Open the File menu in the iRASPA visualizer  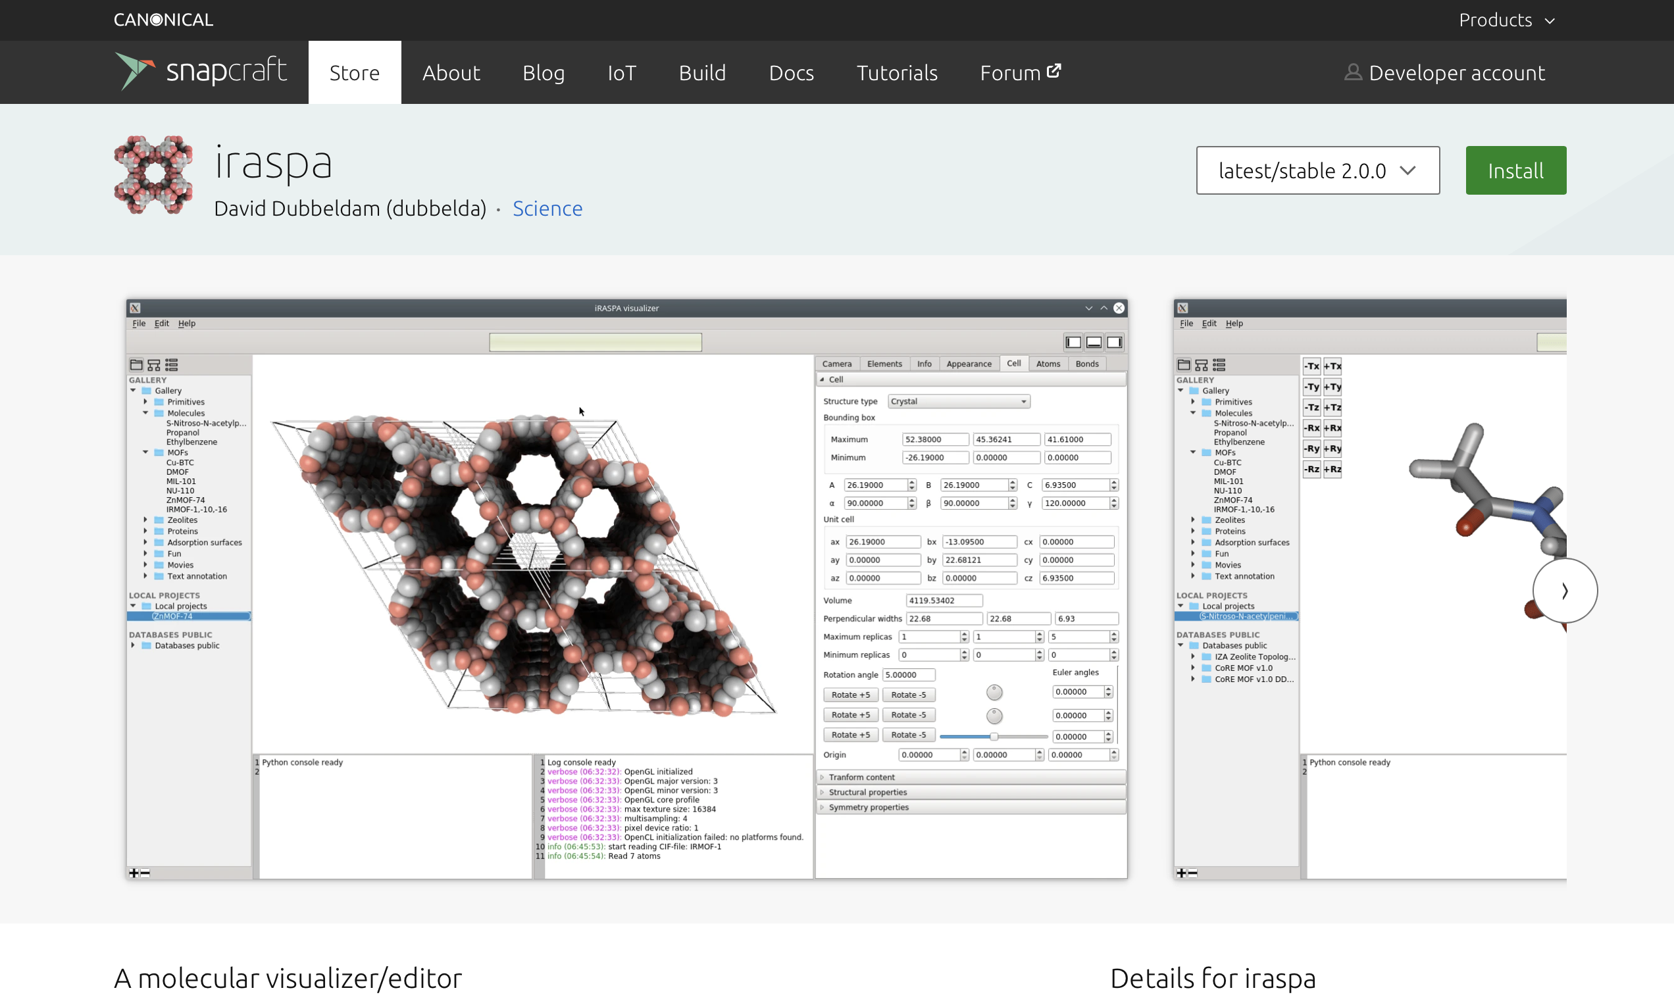pyautogui.click(x=138, y=323)
